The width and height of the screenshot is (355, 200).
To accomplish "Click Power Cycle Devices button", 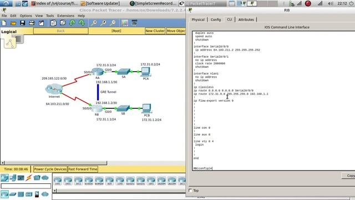I will pyautogui.click(x=50, y=169).
